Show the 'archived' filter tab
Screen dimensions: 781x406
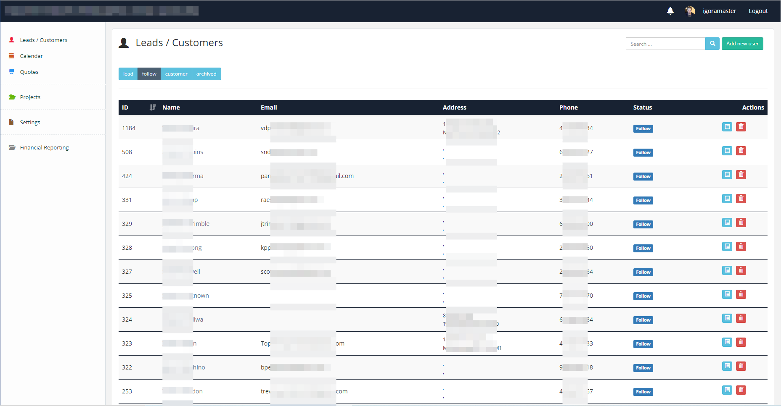tap(206, 74)
